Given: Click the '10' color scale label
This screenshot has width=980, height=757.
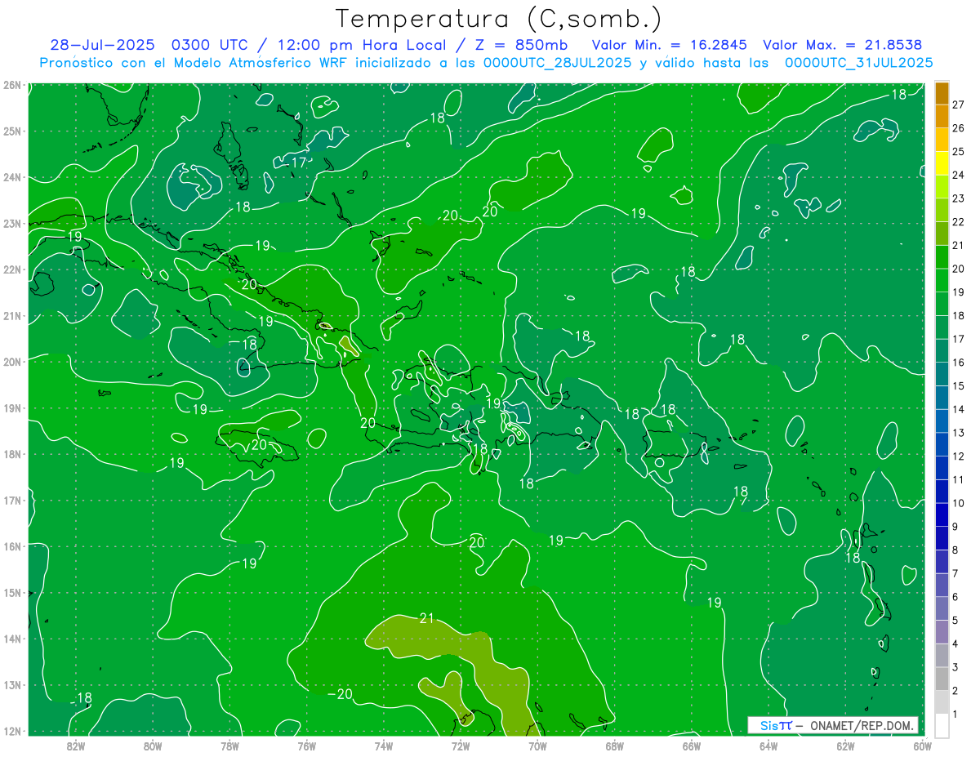Looking at the screenshot, I should [x=959, y=502].
